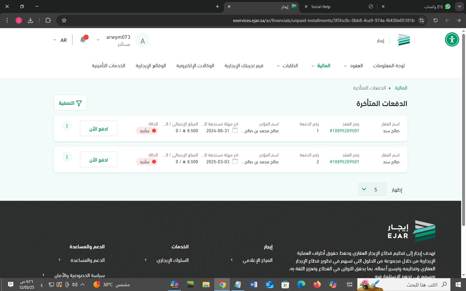Viewport: 466px width, 291px height.
Task: Open the rows-per-page dropdown showing 5
Action: point(372,189)
